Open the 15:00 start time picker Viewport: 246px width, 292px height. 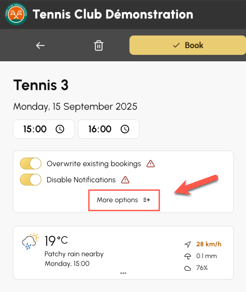[44, 129]
